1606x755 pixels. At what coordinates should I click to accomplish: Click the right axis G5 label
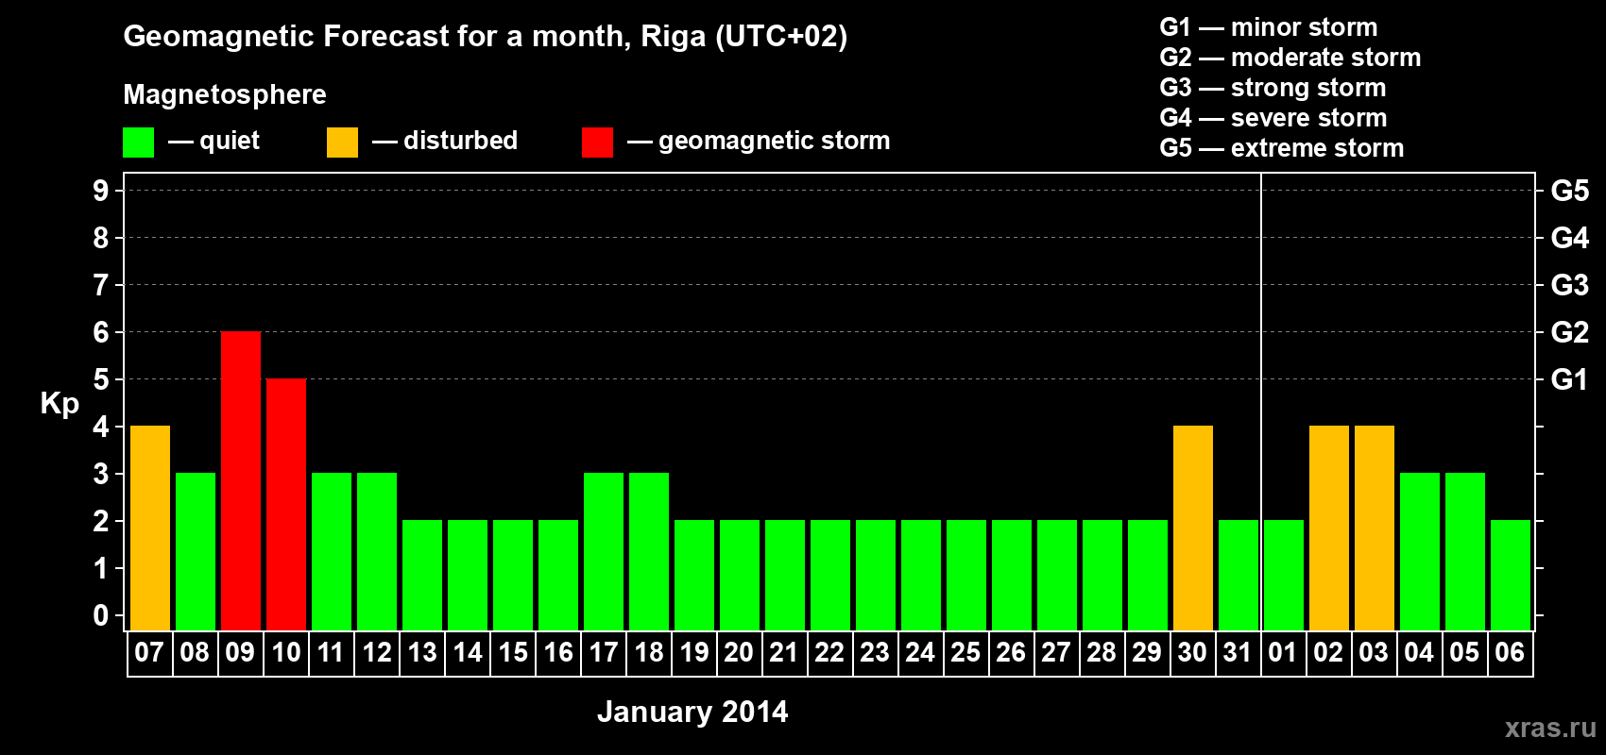(x=1569, y=191)
